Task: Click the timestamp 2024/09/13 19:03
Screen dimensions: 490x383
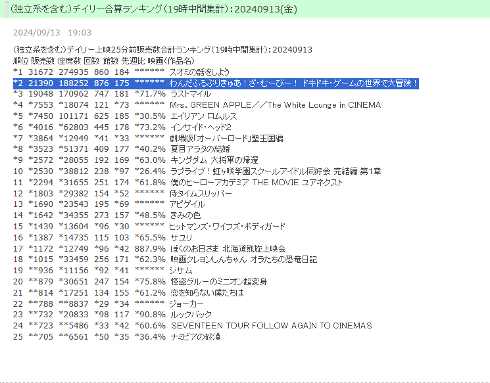Action: pos(52,32)
